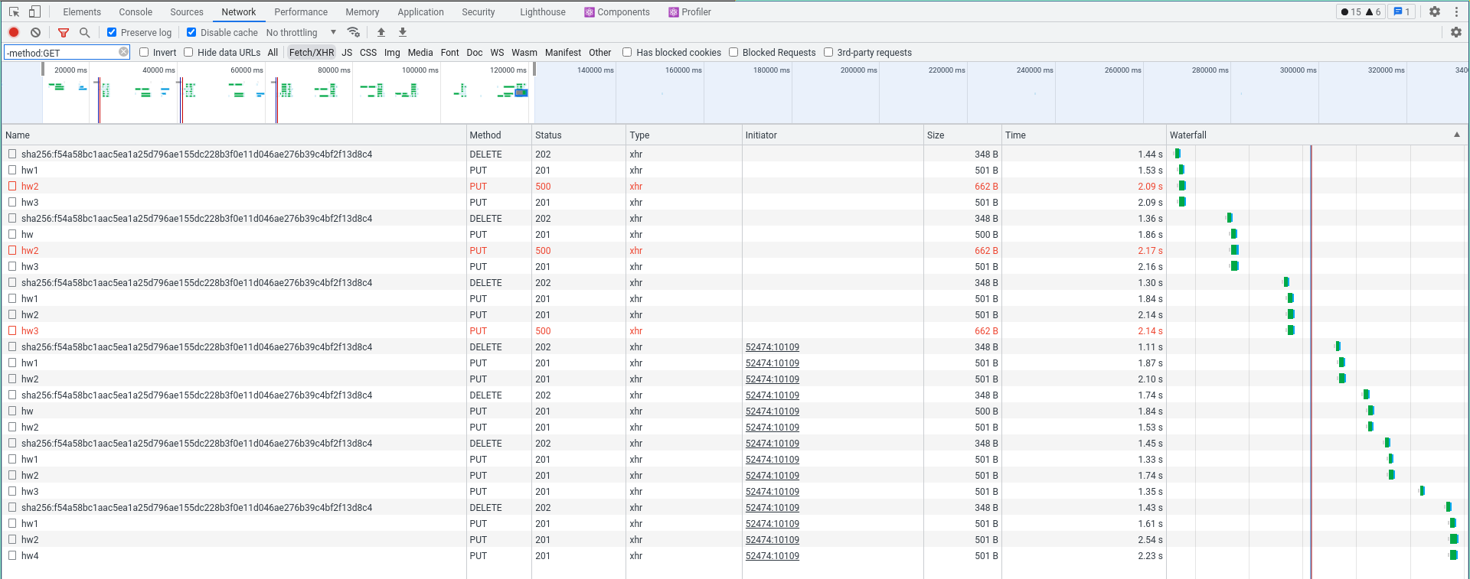
Task: Open DevTools settings gear
Action: click(x=1435, y=11)
